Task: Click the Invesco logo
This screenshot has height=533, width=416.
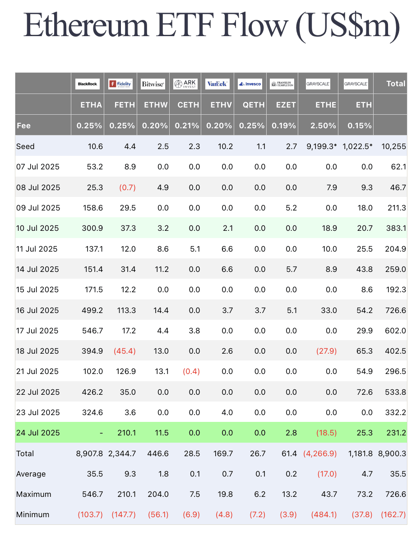Action: (250, 84)
